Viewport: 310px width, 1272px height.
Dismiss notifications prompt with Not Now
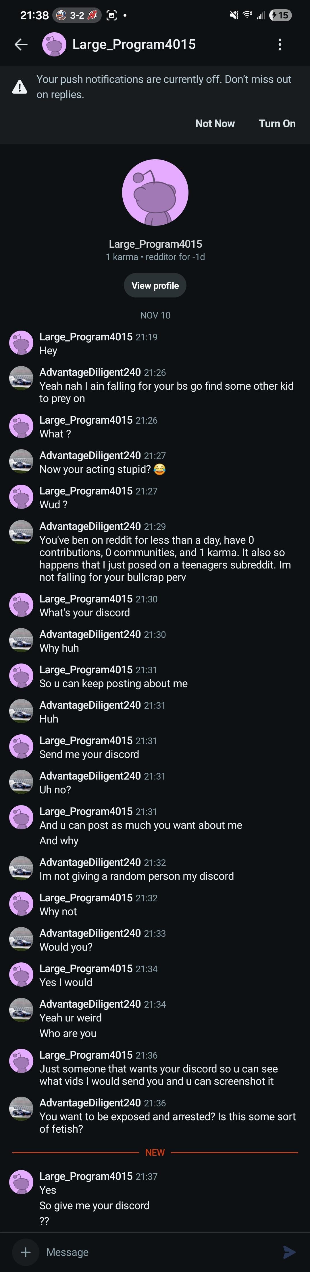(x=215, y=124)
